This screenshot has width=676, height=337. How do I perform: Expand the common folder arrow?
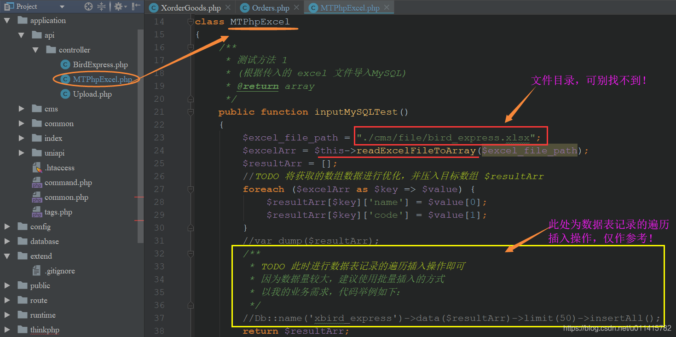coord(21,123)
